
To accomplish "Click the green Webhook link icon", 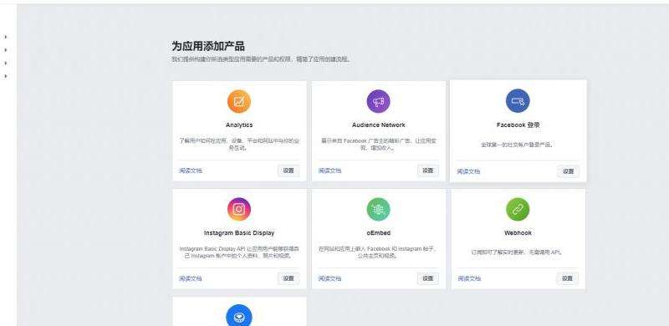I will point(518,209).
